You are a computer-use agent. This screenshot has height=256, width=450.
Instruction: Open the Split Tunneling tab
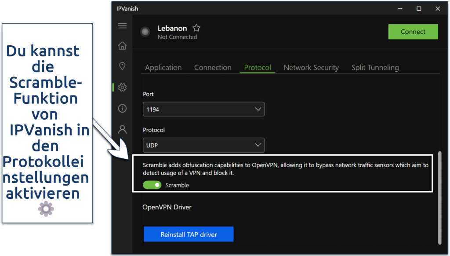pos(375,68)
